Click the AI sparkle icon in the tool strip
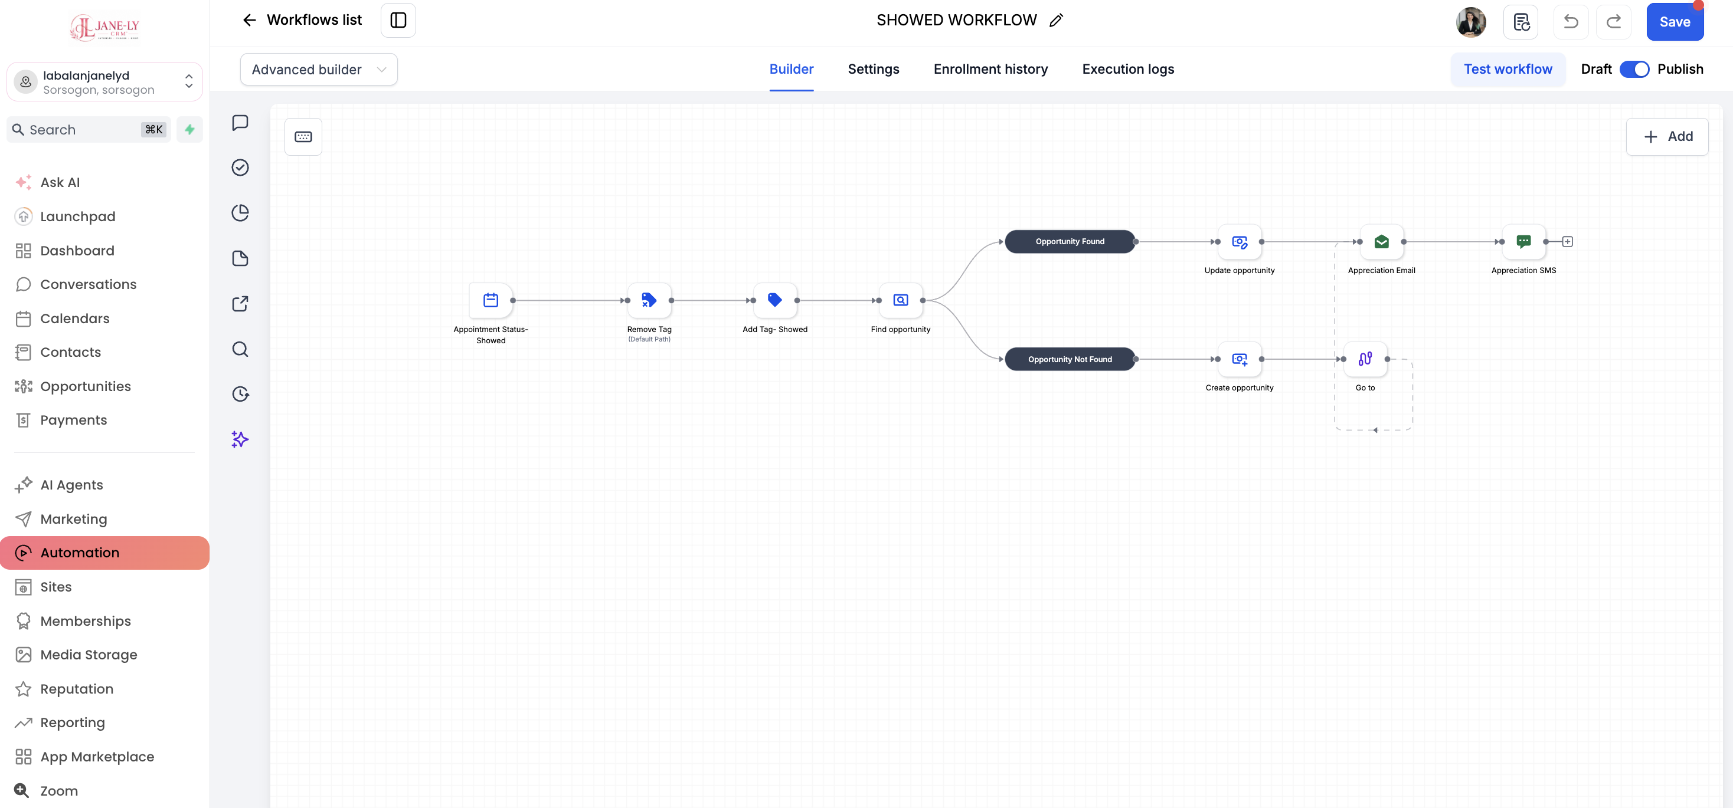 (240, 439)
